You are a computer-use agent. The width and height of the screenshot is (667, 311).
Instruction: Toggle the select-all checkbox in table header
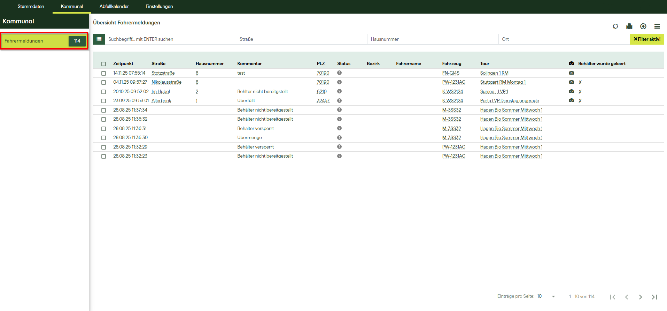tap(103, 64)
